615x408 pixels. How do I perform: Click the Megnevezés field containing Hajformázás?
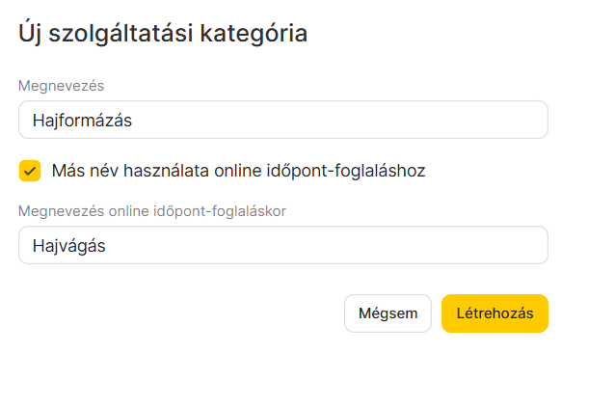pos(283,121)
